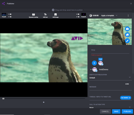Click the 0:00:00 duration text
Screen dimensions: 134x115
point(96,16)
